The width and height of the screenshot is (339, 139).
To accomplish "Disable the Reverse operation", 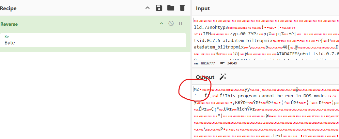I will coord(171,23).
